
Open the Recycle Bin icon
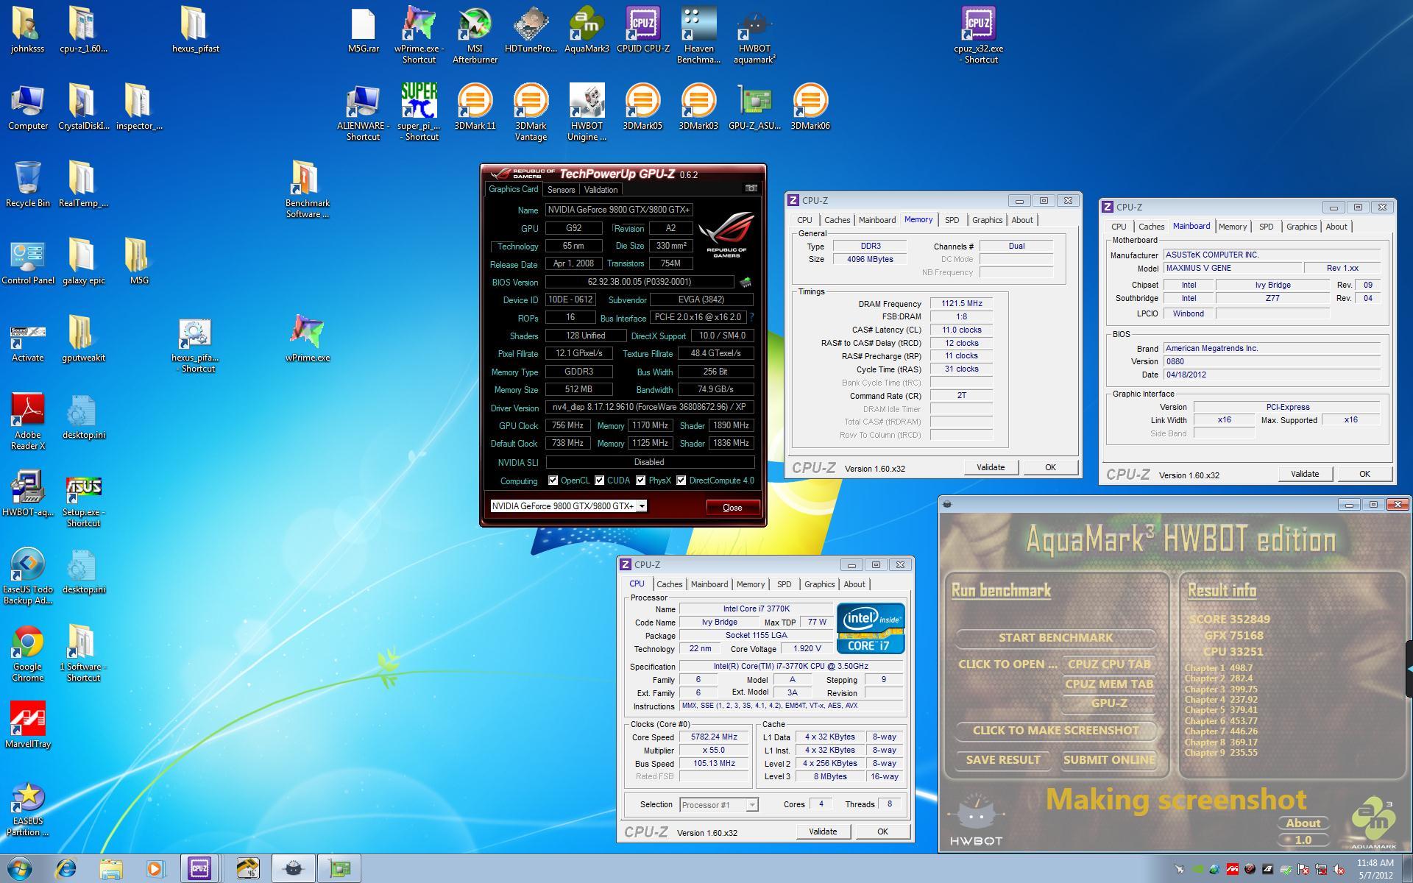[27, 184]
